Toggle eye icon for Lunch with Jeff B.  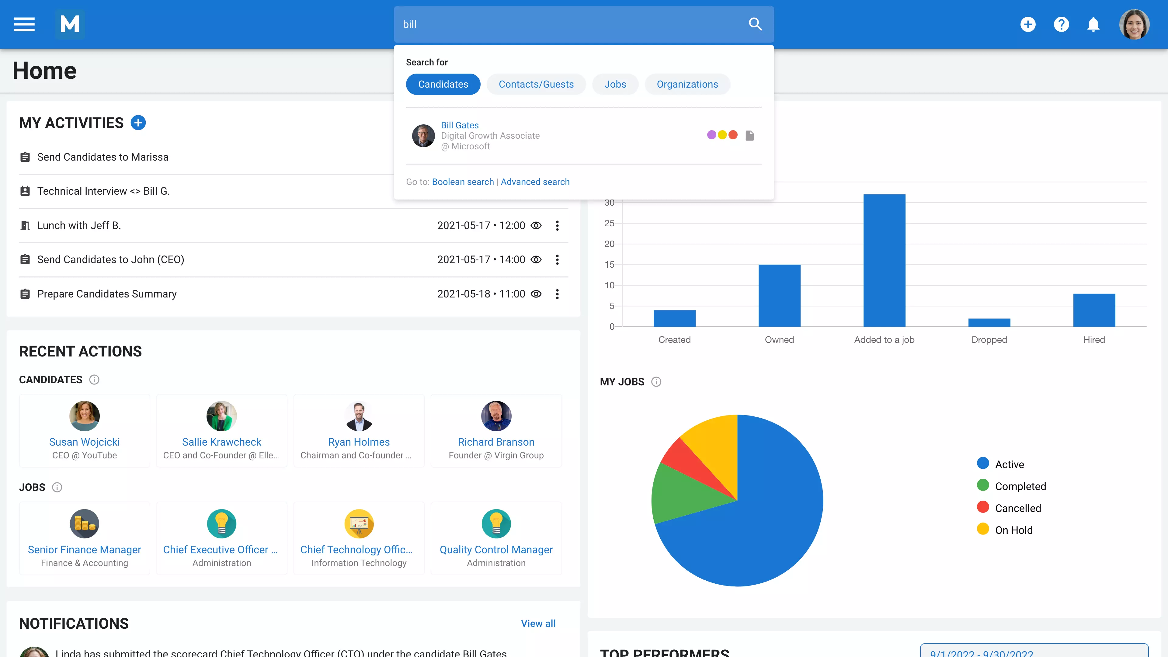536,225
